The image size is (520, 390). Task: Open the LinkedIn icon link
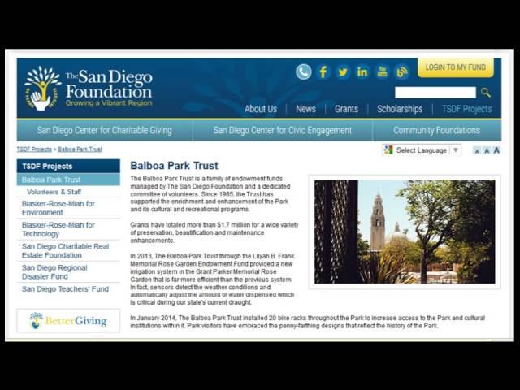coord(362,71)
